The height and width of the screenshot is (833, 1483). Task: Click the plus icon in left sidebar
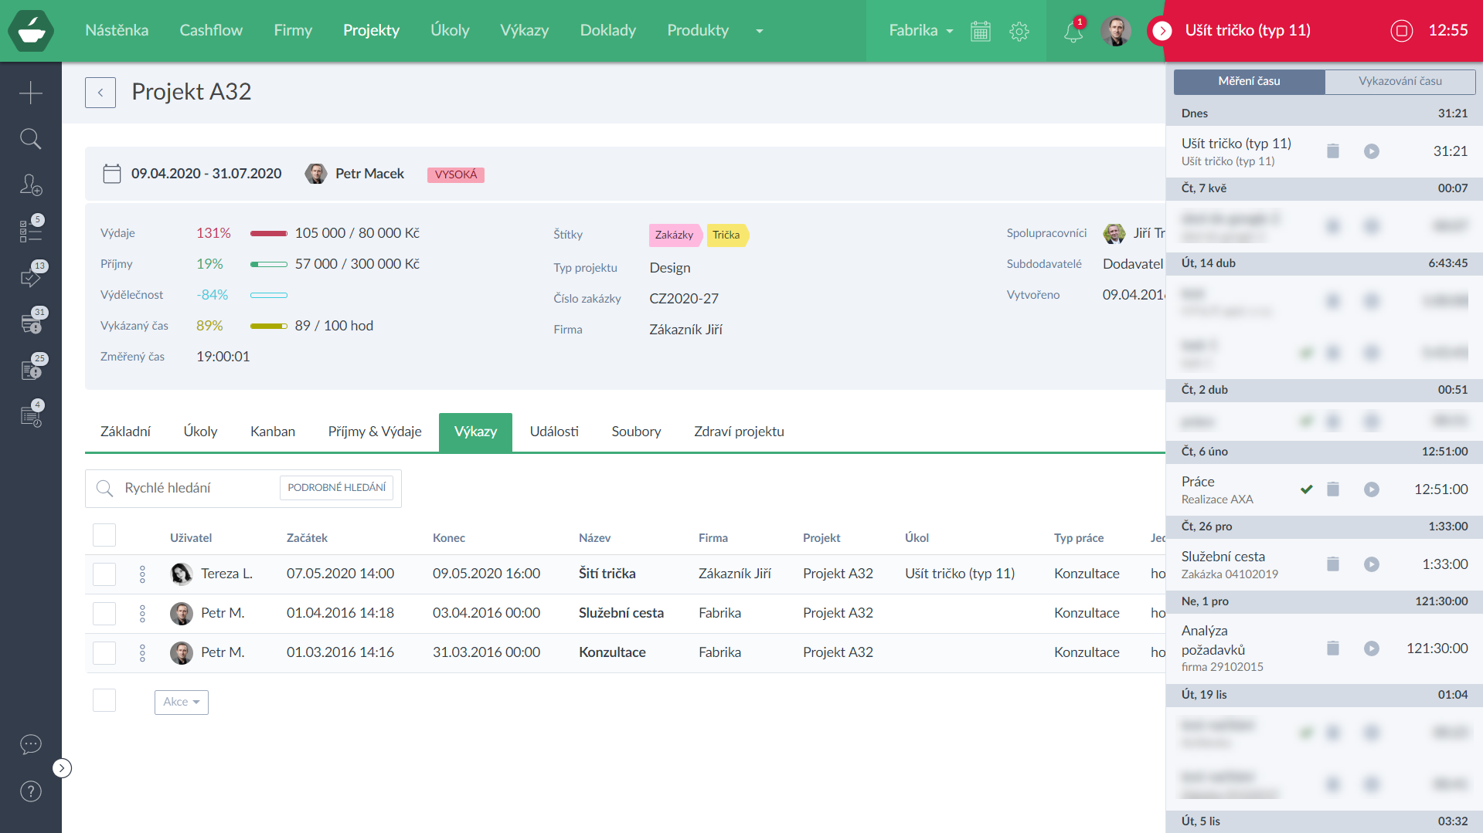click(x=30, y=93)
